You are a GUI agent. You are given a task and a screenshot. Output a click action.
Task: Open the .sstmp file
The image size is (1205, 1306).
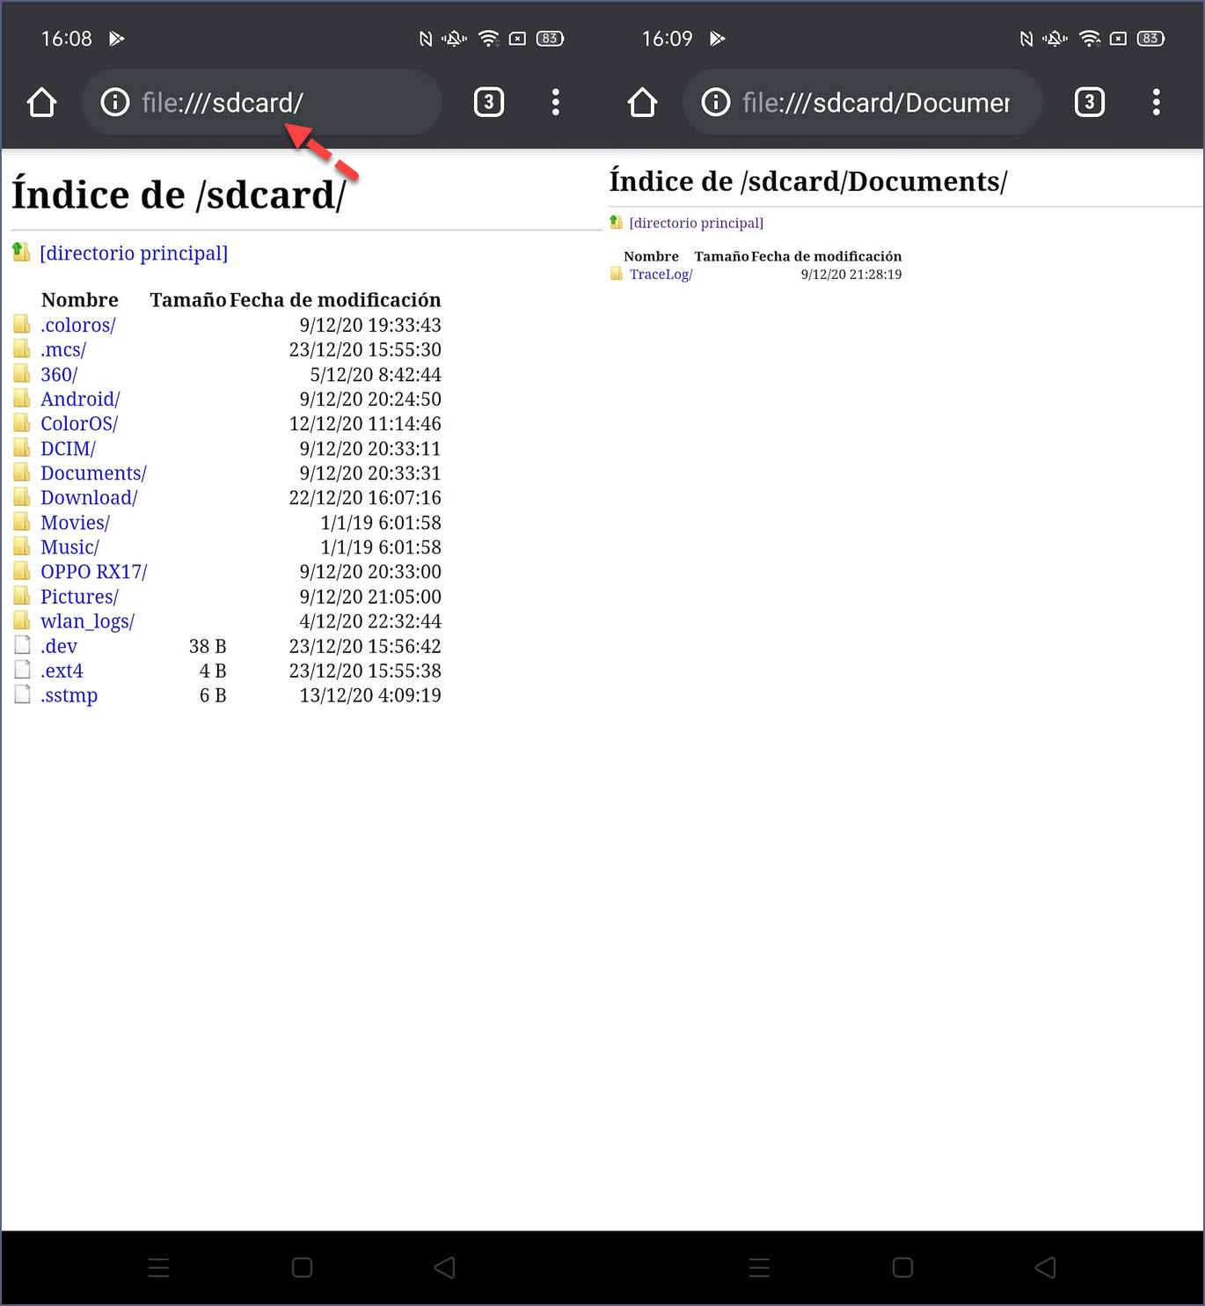[x=69, y=695]
